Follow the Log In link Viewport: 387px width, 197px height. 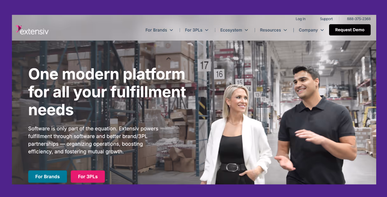click(301, 19)
